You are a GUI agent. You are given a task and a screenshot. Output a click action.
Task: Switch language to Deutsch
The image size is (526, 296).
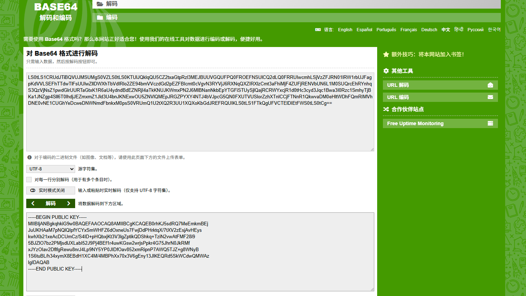click(x=429, y=30)
